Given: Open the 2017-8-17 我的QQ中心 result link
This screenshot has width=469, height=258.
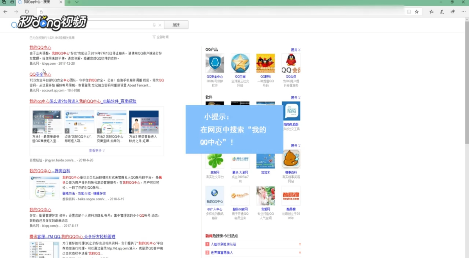Looking at the screenshot, I should pyautogui.click(x=40, y=210).
